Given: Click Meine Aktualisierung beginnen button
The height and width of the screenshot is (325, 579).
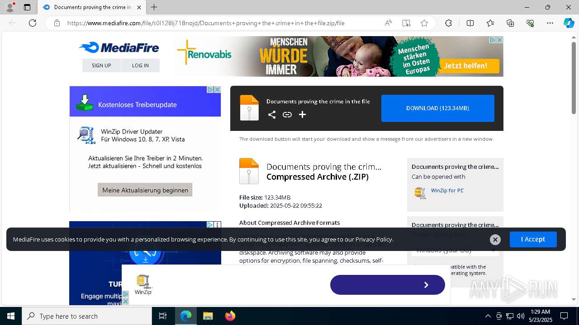Looking at the screenshot, I should pos(145,190).
